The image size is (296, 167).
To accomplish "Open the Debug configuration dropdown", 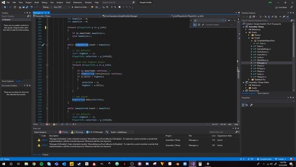I will [x=47, y=7].
